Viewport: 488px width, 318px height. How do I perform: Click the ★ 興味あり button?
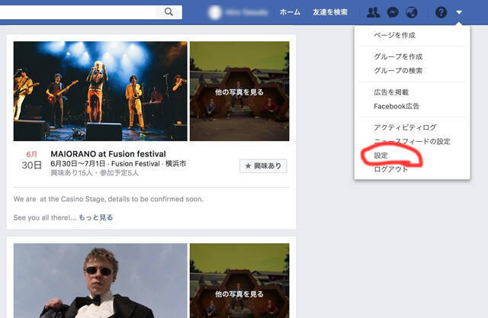263,165
